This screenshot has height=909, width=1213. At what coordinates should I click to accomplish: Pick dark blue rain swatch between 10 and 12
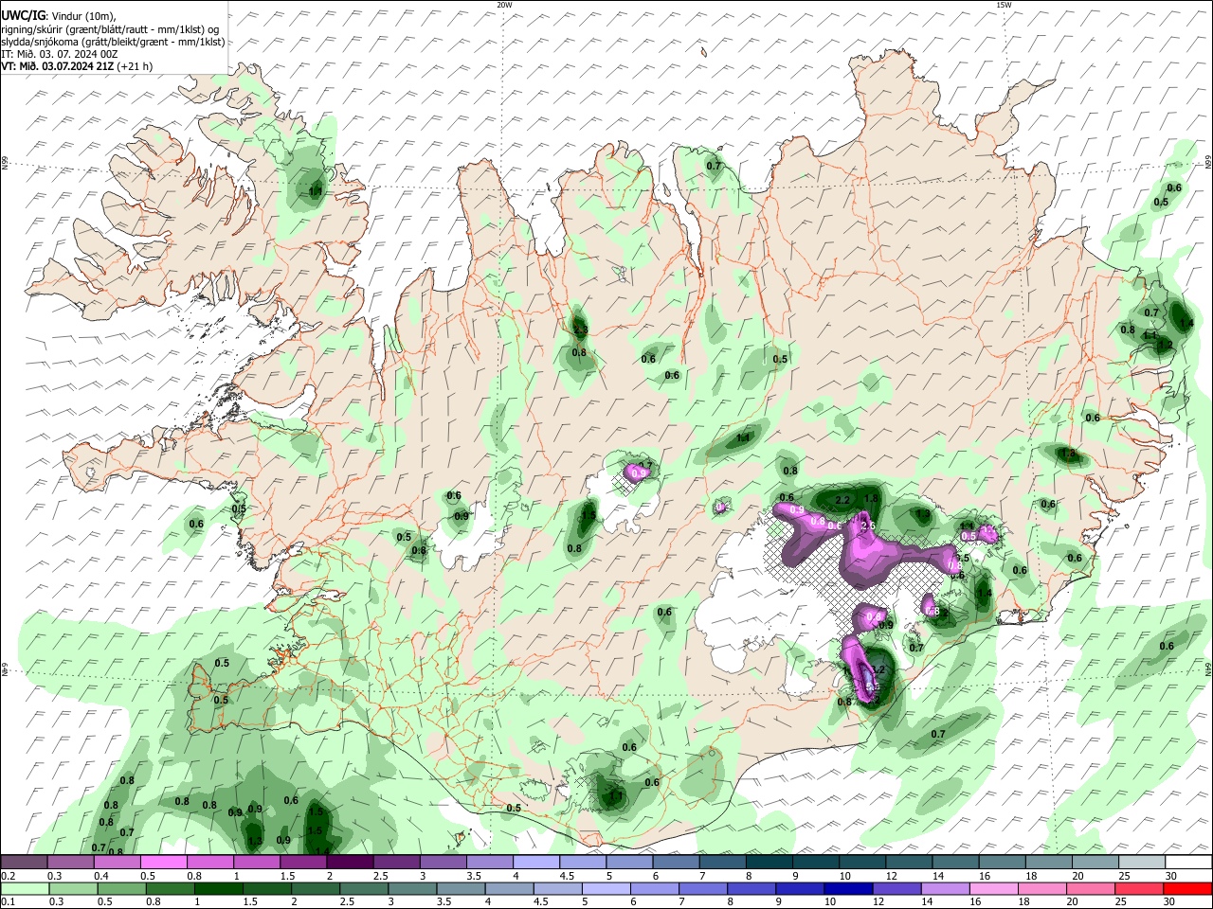coord(847,888)
